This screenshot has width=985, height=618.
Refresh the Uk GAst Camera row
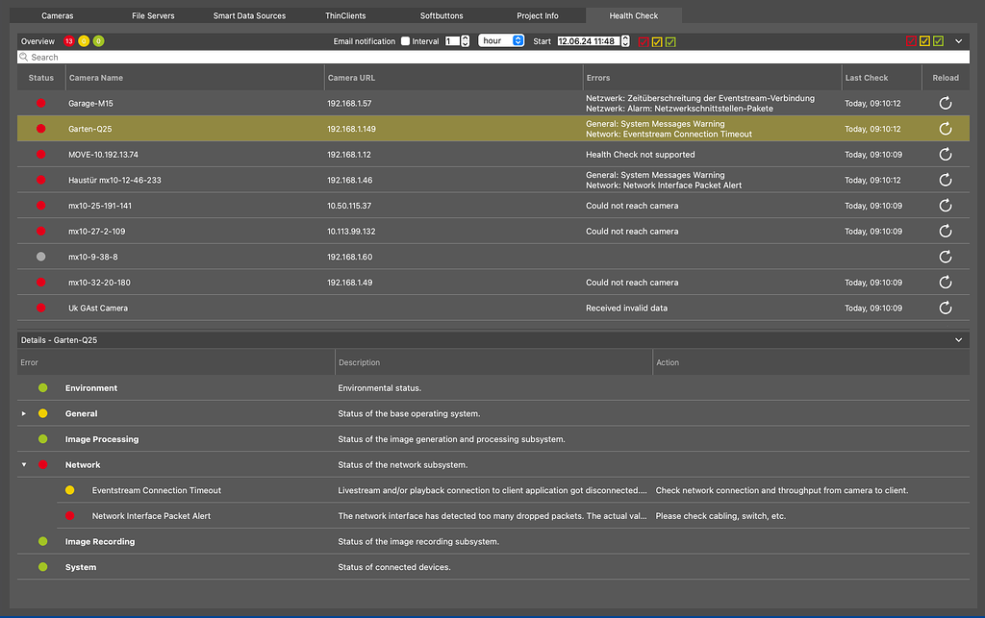[945, 308]
